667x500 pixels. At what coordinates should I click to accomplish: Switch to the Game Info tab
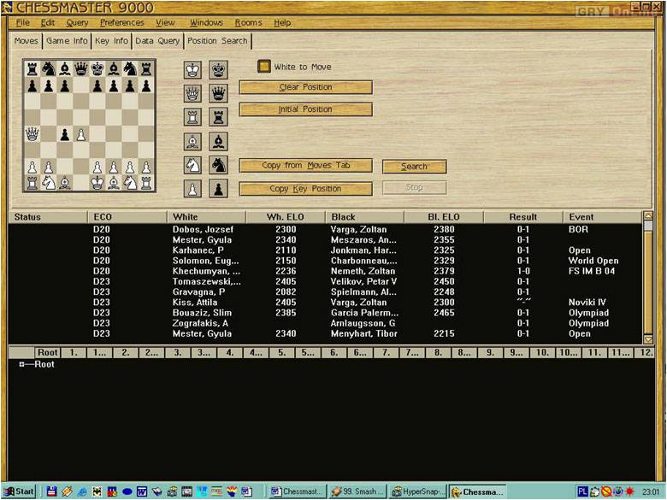coord(67,41)
